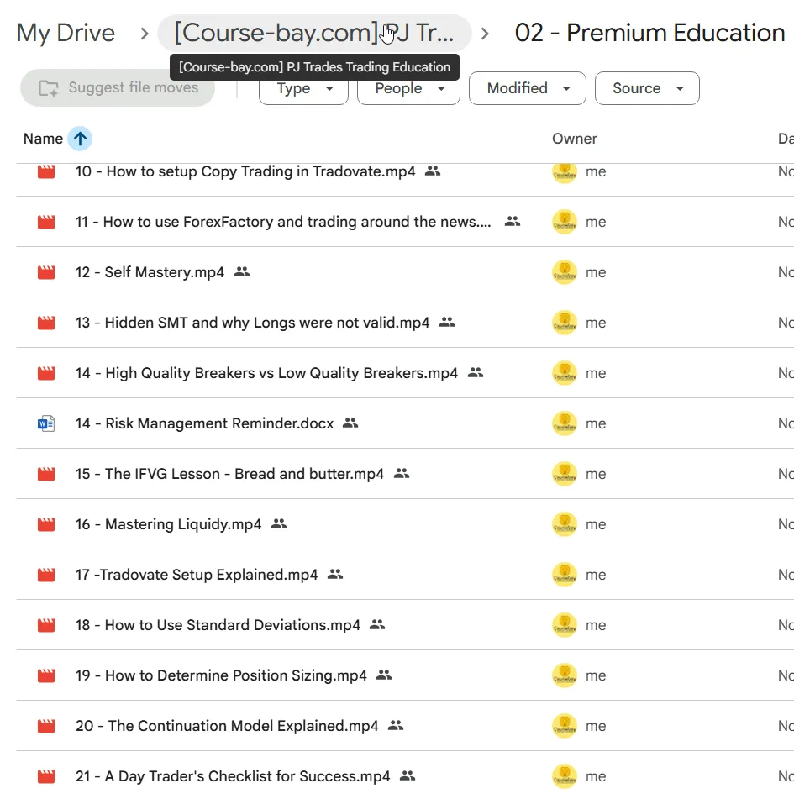Viewport: 794px width, 799px height.
Task: Click the Owner column header
Action: [x=575, y=139]
